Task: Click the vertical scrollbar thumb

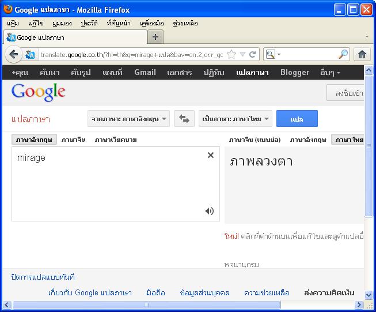Action: point(369,146)
